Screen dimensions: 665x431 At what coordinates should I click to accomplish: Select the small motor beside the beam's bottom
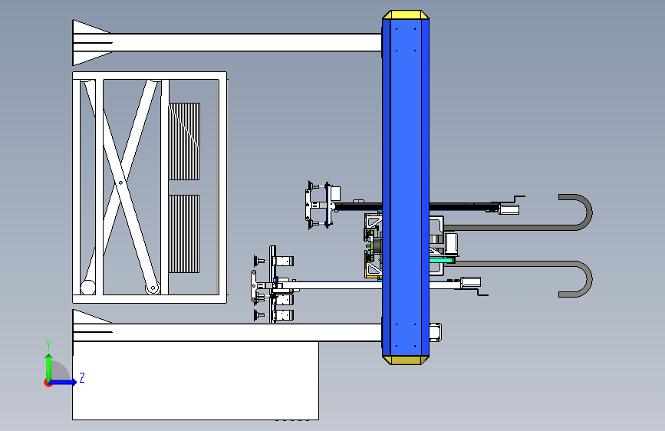pos(436,332)
